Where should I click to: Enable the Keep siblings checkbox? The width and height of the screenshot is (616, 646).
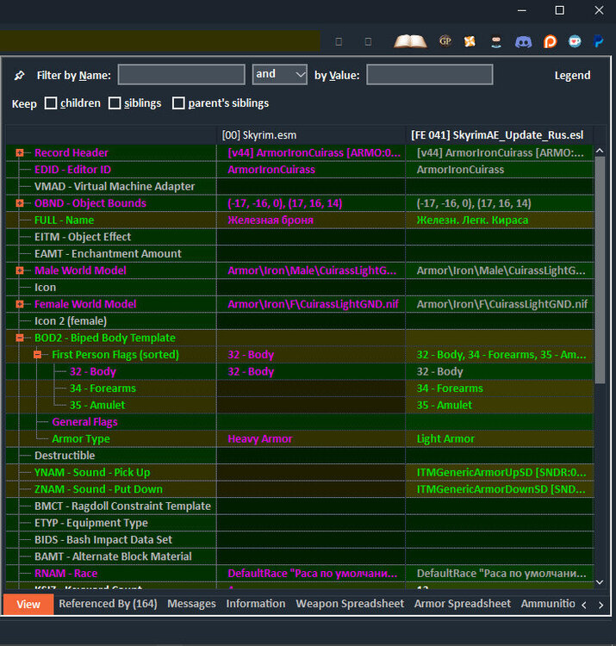(x=115, y=103)
